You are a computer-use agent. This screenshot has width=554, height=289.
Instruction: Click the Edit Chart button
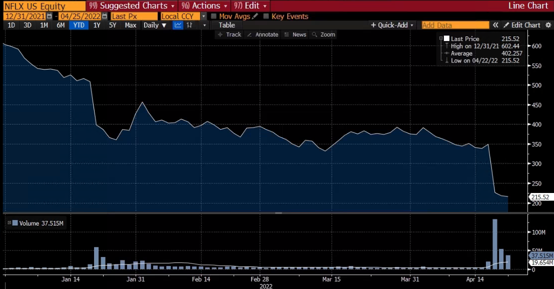pyautogui.click(x=522, y=25)
